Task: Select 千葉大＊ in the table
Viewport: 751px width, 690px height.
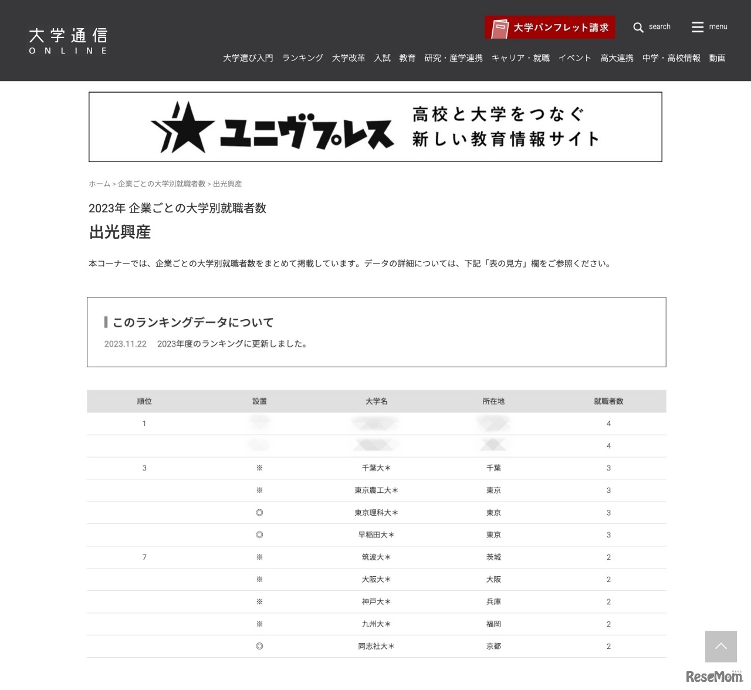Action: 376,468
